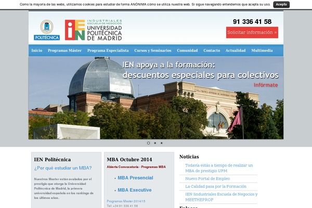Open the MEETHEPROF news link
The width and height of the screenshot is (312, 208).
coord(222,197)
